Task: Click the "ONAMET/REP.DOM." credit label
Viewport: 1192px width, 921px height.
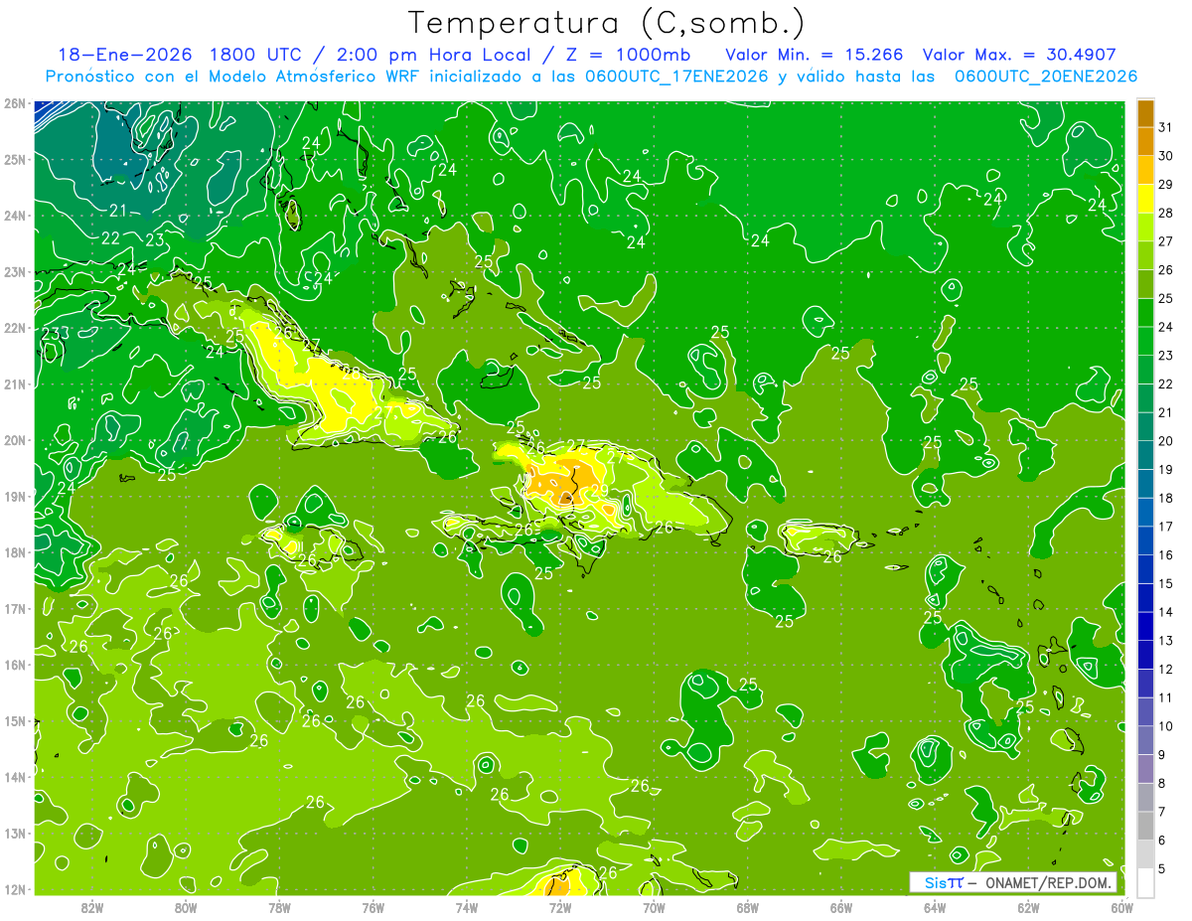Action: point(1051,882)
